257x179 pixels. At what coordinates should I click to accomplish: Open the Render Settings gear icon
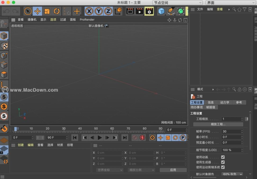149,11
